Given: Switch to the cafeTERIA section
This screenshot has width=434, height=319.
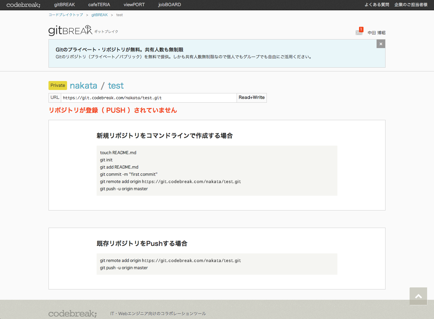Looking at the screenshot, I should pos(99,5).
